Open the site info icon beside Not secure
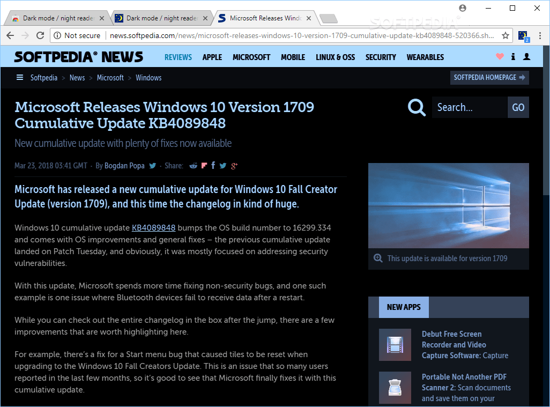 click(x=57, y=35)
